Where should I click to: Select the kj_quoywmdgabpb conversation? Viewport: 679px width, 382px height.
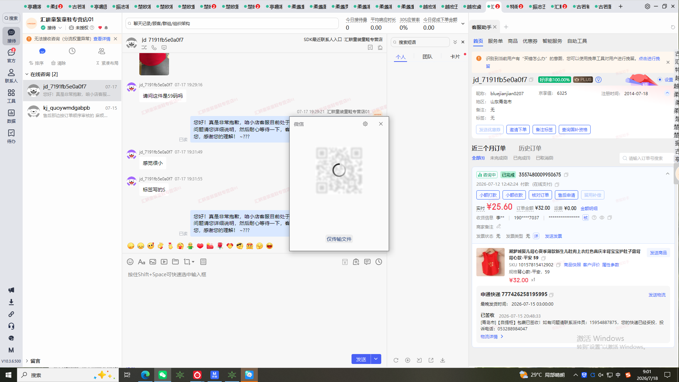72,111
